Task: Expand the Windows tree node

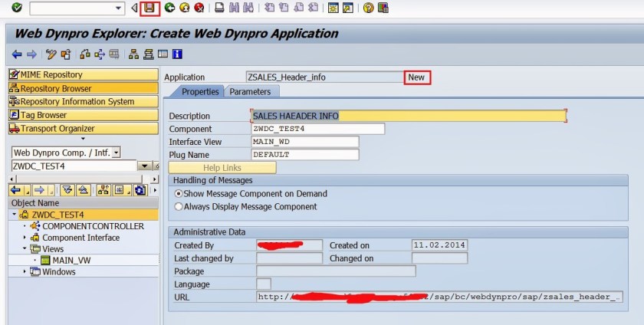Action: click(x=24, y=272)
